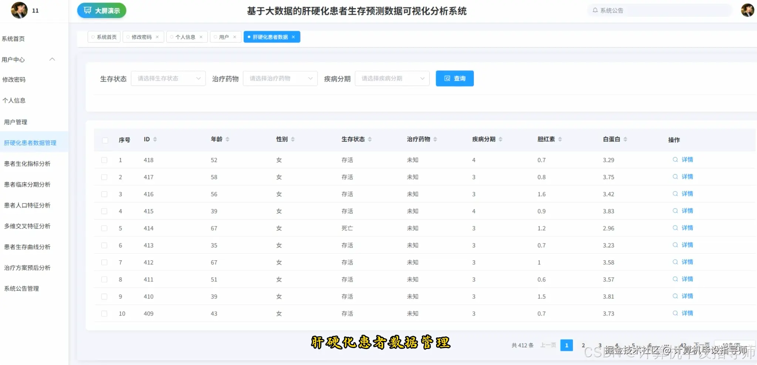Click the 详情 link for ID 415
The width and height of the screenshot is (757, 365).
pyautogui.click(x=687, y=210)
